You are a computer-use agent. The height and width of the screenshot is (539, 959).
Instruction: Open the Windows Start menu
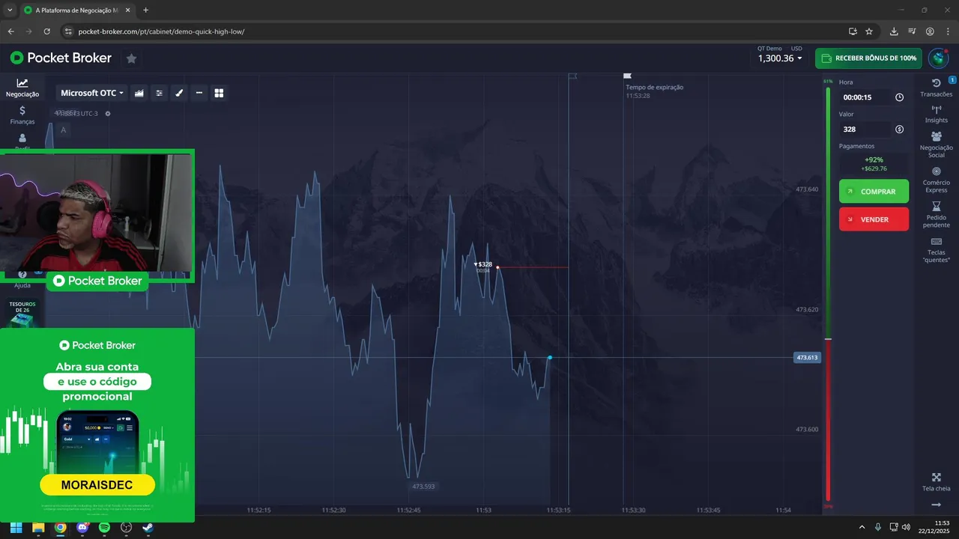point(16,527)
